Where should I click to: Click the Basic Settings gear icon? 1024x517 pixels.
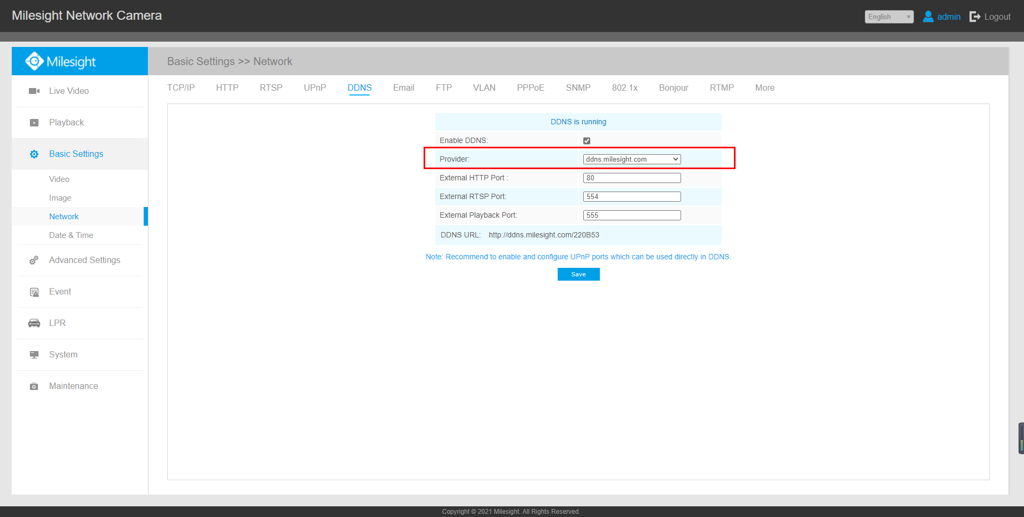coord(34,154)
